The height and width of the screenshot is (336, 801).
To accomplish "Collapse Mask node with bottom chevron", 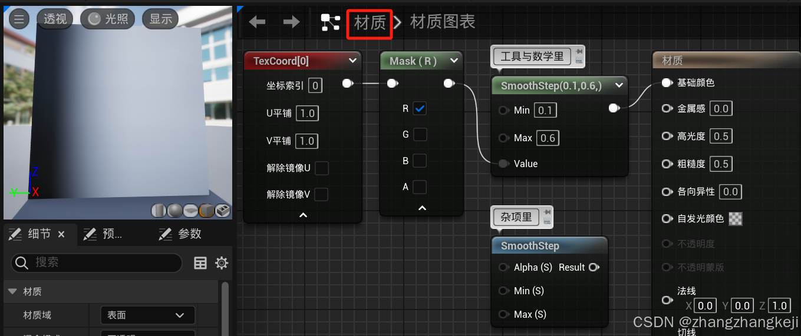I will pos(422,208).
